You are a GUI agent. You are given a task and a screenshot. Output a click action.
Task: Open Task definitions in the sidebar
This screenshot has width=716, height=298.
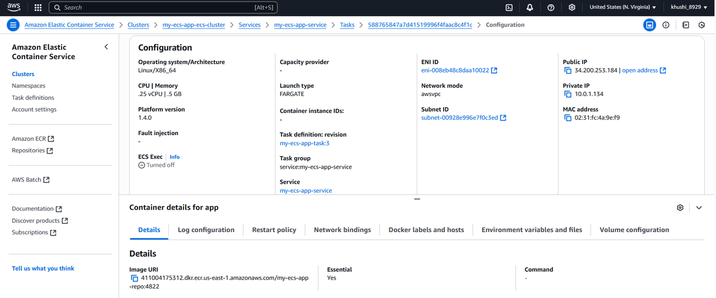click(33, 98)
